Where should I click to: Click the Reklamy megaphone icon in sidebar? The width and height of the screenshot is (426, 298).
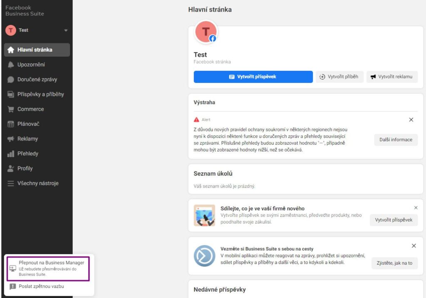coord(11,139)
